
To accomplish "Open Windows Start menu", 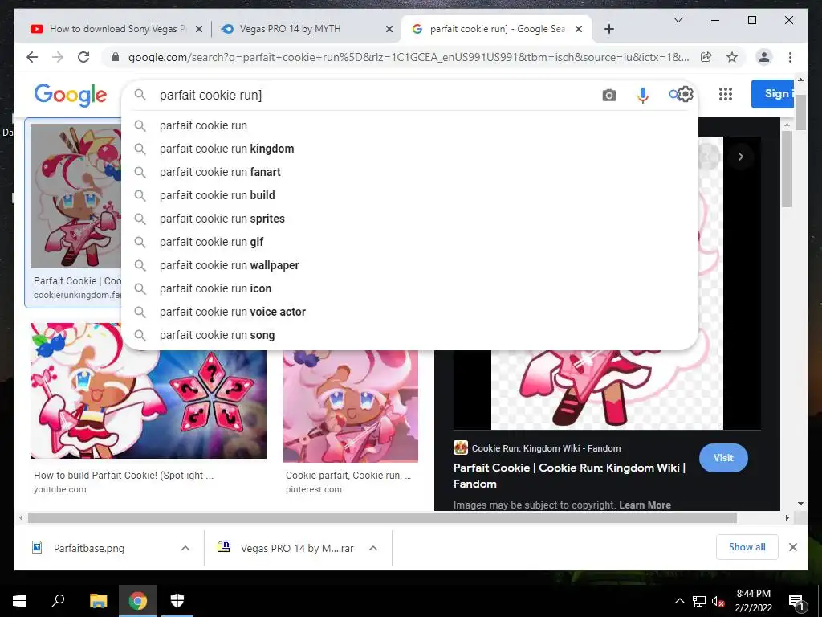I will [x=19, y=601].
